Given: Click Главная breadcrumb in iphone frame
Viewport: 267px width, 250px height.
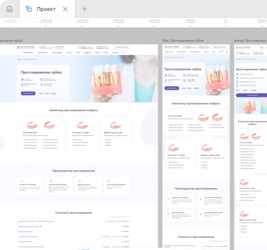Looking at the screenshot, I should [x=238, y=59].
